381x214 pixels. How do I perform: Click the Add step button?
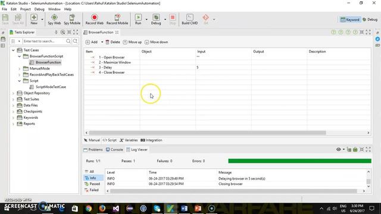point(92,42)
